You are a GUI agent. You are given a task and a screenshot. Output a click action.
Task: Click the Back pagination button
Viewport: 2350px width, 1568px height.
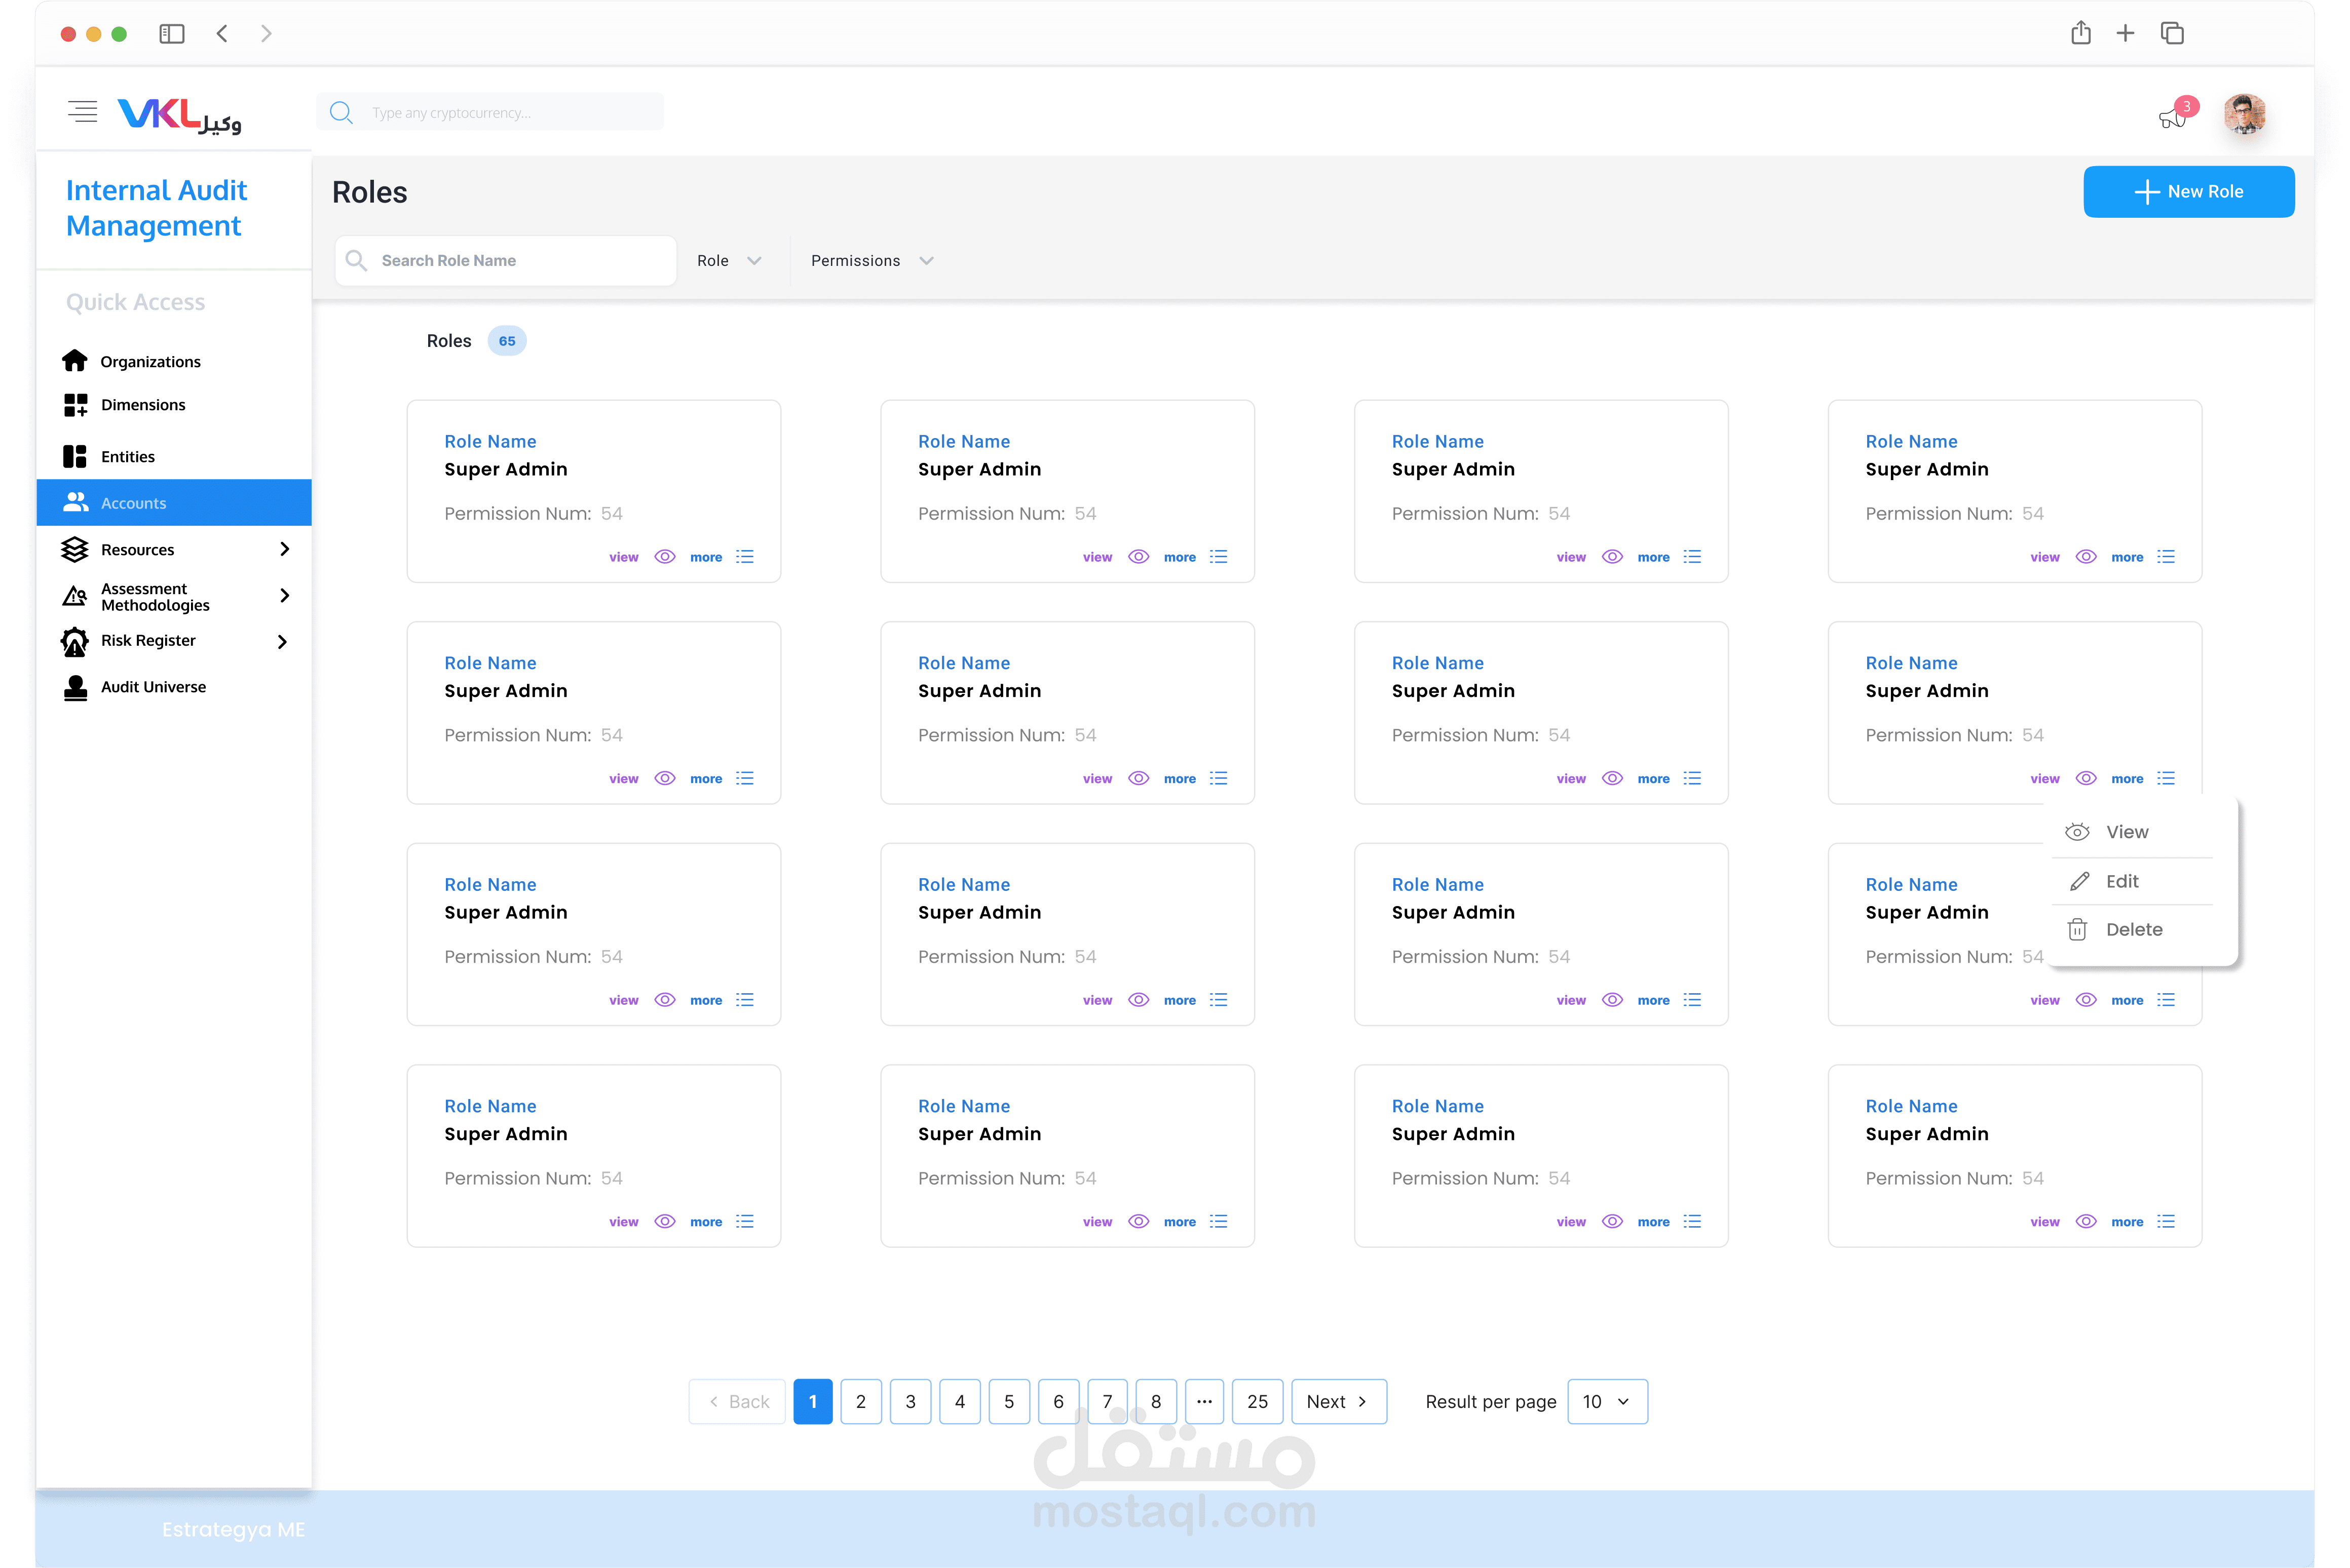tap(738, 1401)
